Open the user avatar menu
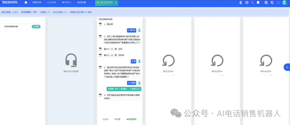This screenshot has width=290, height=125. (284, 2)
